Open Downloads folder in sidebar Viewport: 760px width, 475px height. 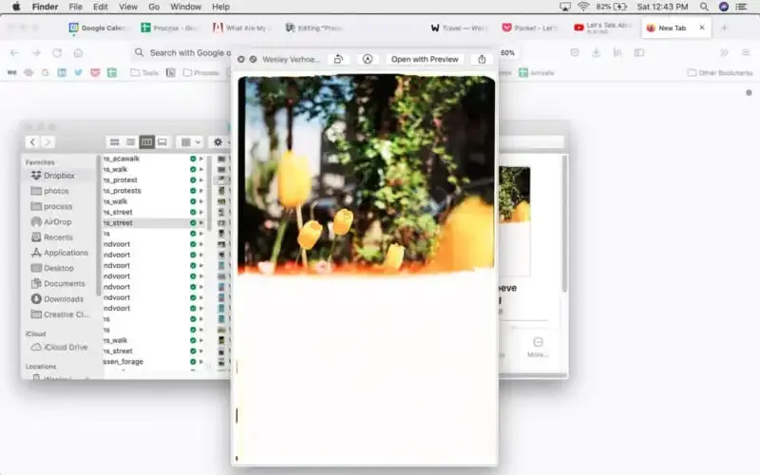63,298
